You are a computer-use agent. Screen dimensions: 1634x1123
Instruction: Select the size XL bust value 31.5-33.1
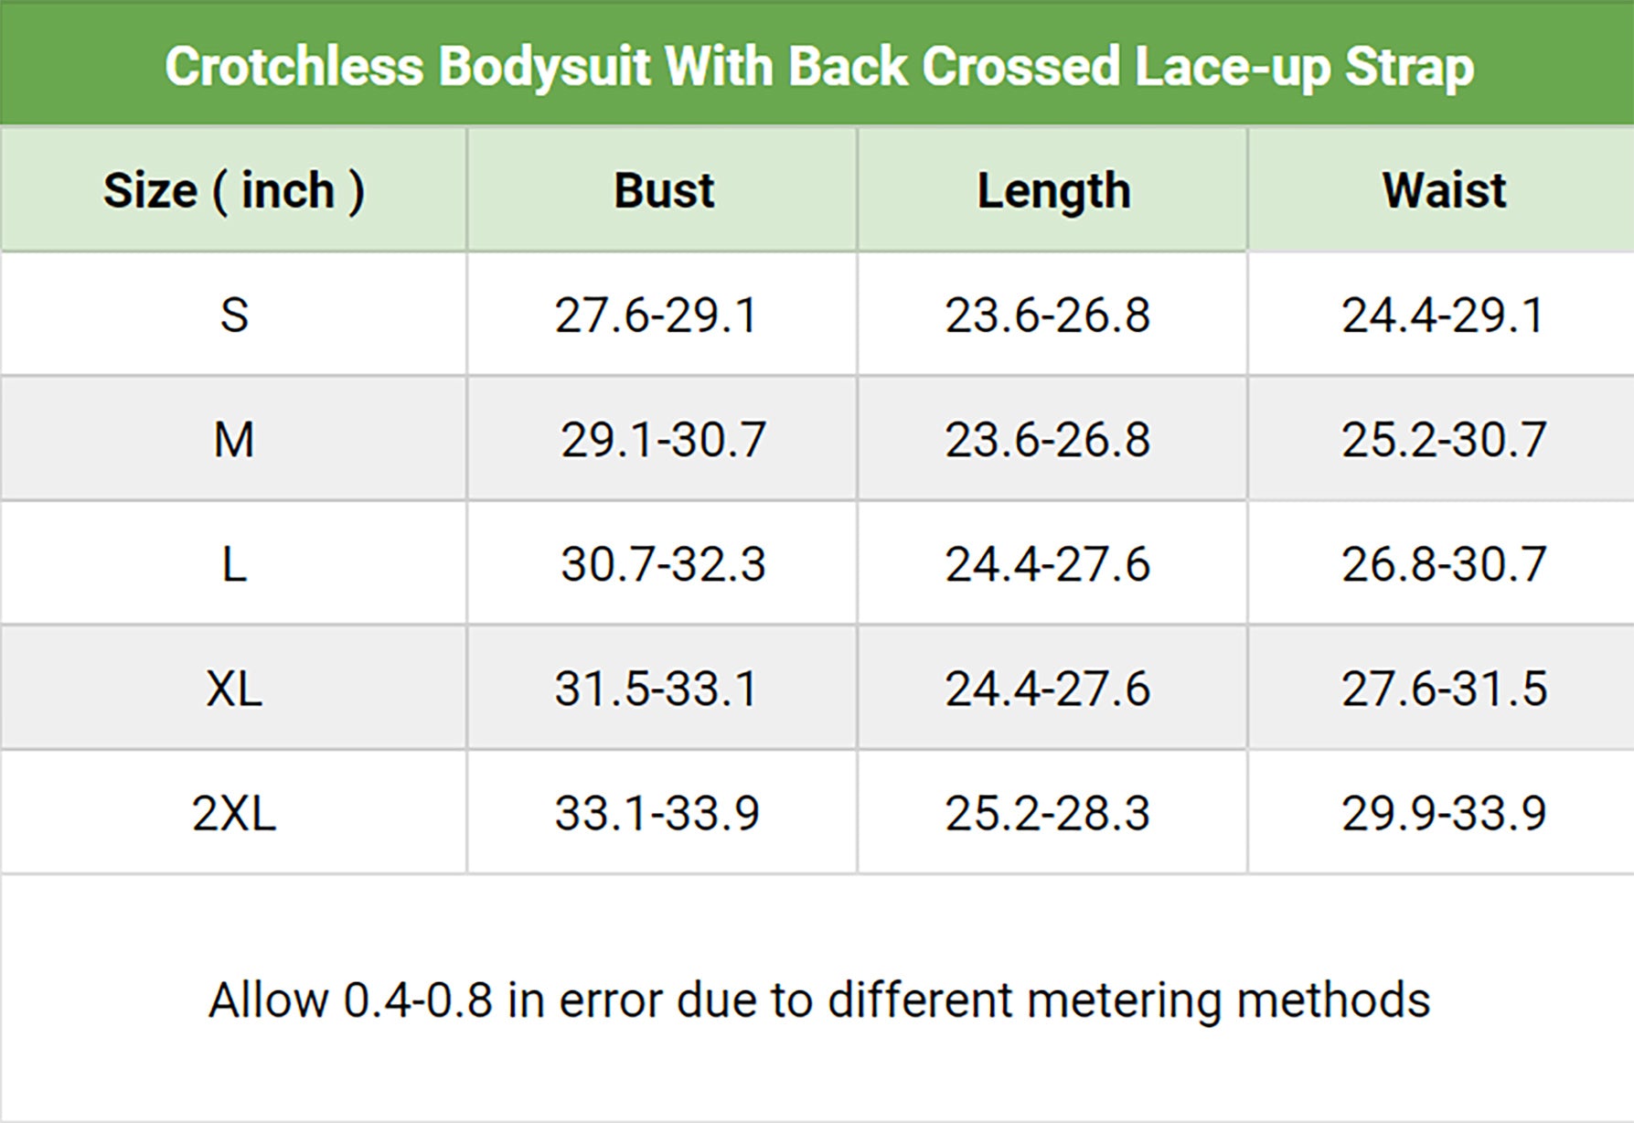pyautogui.click(x=657, y=689)
